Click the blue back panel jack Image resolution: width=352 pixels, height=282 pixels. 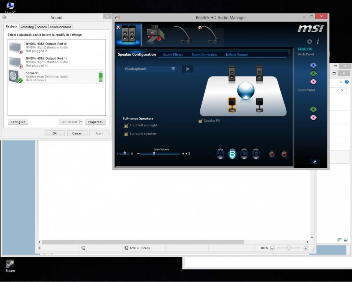coord(313,65)
